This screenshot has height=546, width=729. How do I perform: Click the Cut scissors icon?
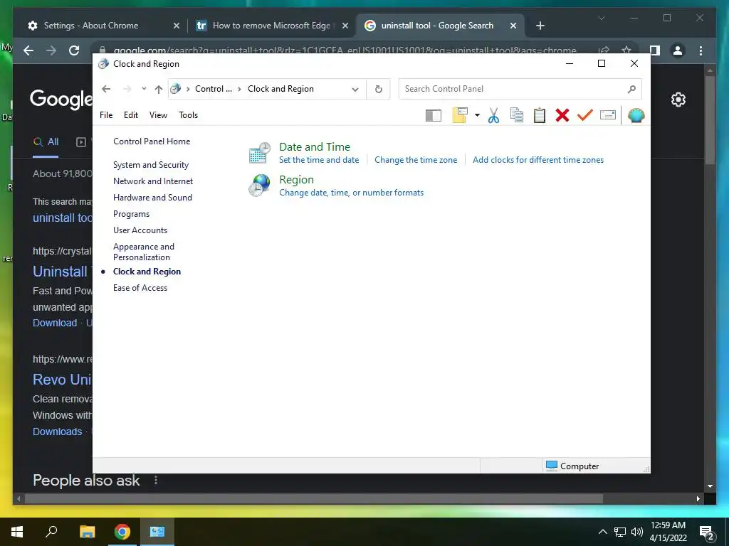click(x=493, y=115)
